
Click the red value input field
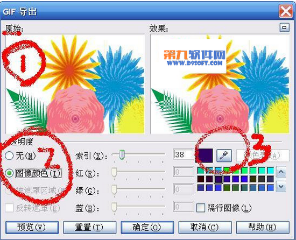(x=184, y=172)
